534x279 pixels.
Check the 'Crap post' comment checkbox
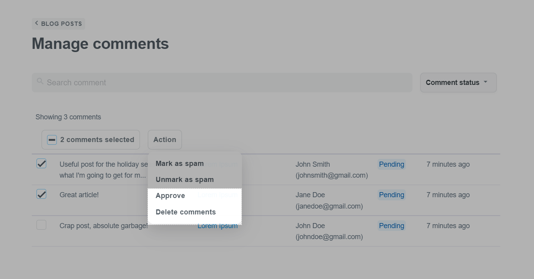coord(42,225)
